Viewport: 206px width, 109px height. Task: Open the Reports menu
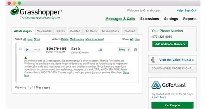point(190,19)
